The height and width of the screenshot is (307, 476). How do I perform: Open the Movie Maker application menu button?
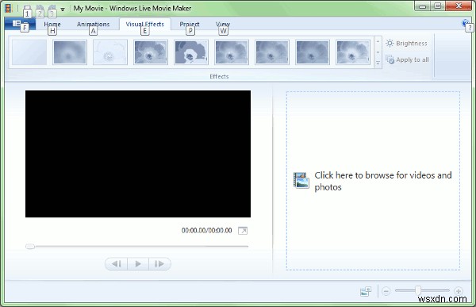pyautogui.click(x=20, y=24)
